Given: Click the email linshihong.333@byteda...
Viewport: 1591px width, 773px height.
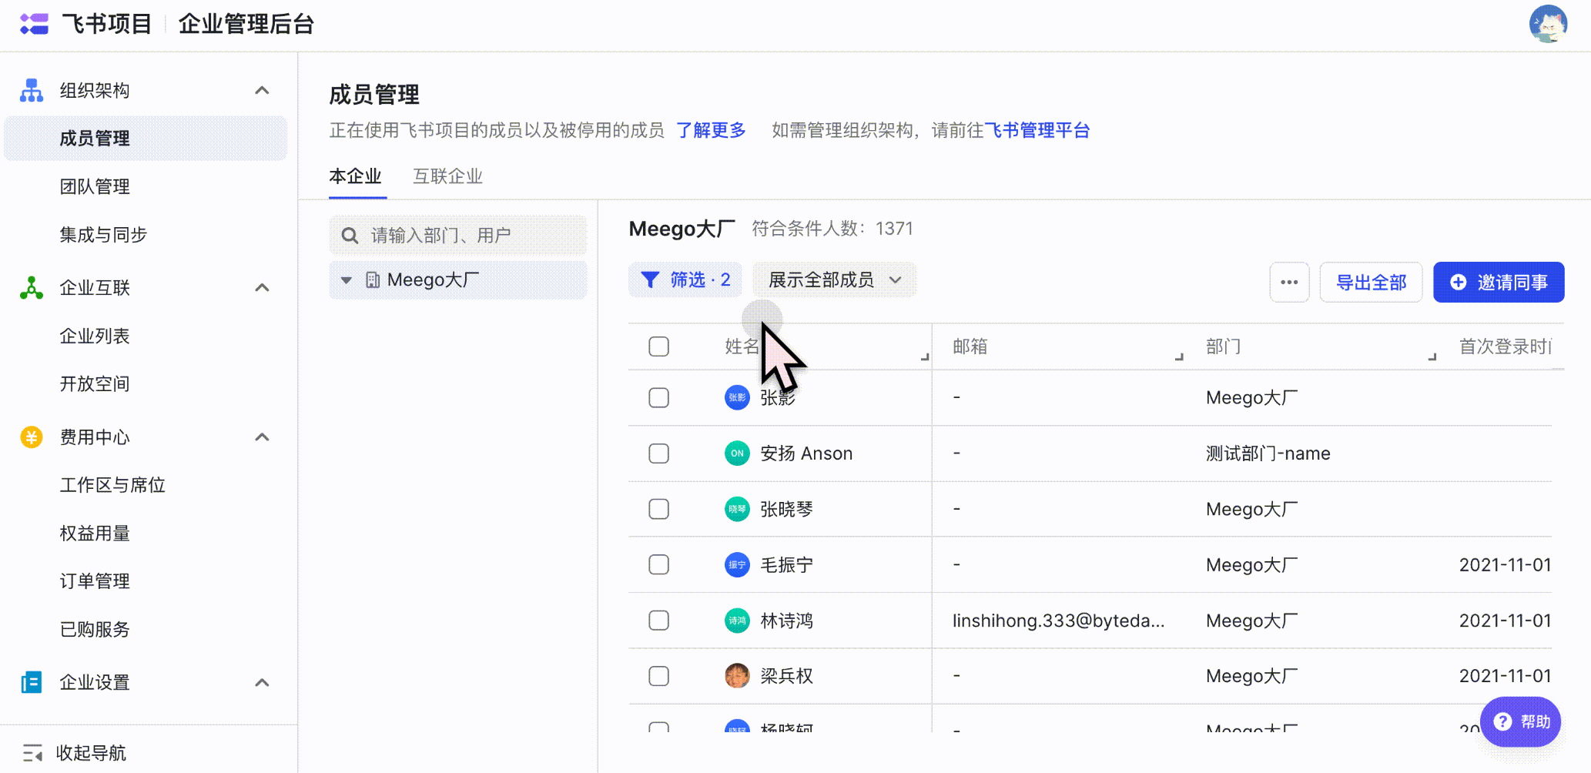Looking at the screenshot, I should (1058, 621).
